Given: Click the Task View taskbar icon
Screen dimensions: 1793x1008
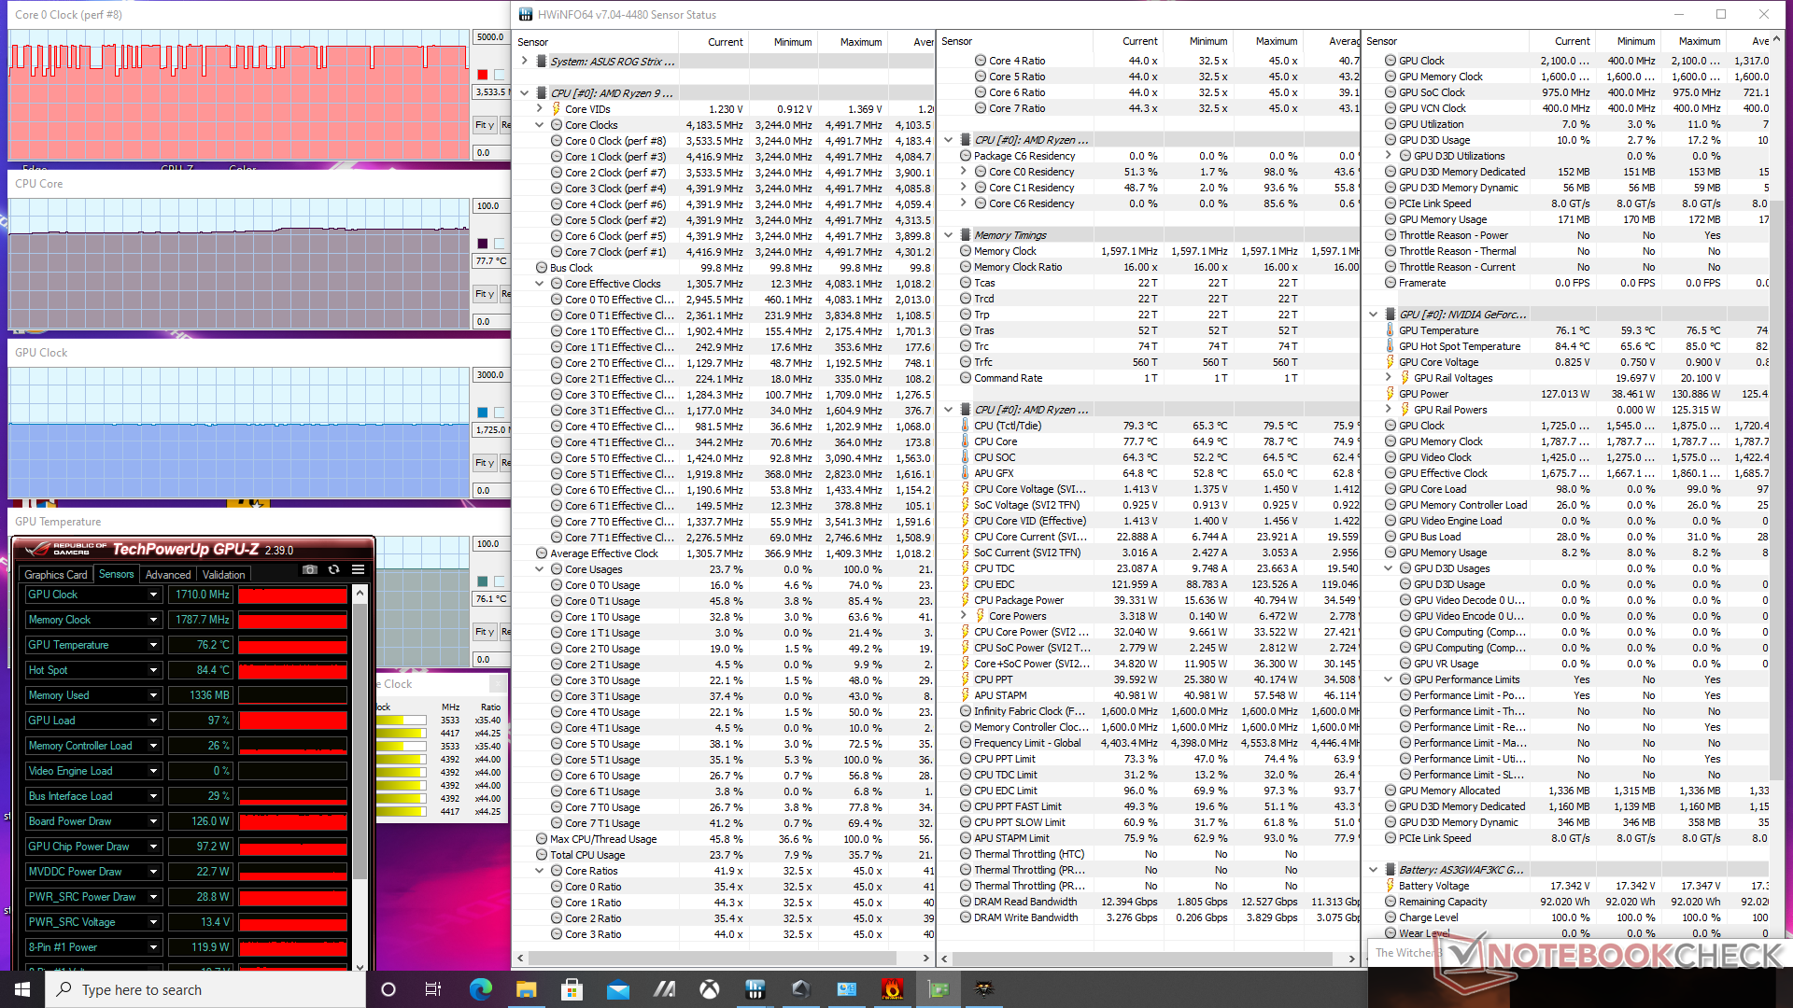Looking at the screenshot, I should coord(433,989).
